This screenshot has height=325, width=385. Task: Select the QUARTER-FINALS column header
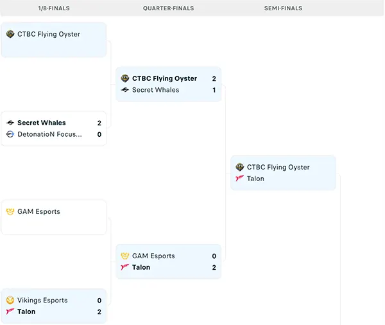[168, 8]
